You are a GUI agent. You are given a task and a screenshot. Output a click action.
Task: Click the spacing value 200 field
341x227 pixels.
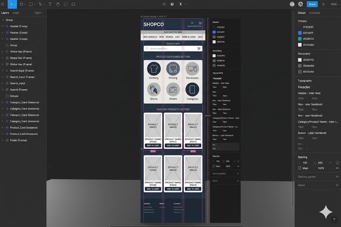click(320, 163)
